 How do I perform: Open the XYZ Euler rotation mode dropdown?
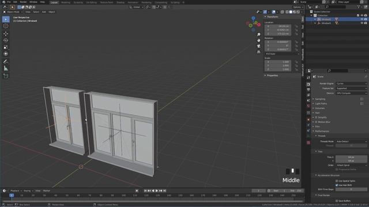coord(282,53)
